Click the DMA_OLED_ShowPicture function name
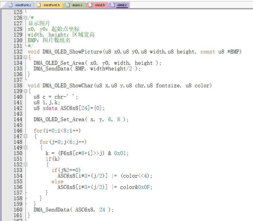Screen dimensions: 253x221 72,52
